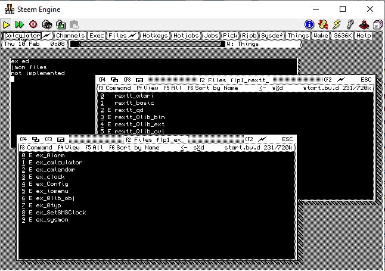Click the yellow lightning shortcuts icon
Viewport: 385px width, 271px height.
337,24
